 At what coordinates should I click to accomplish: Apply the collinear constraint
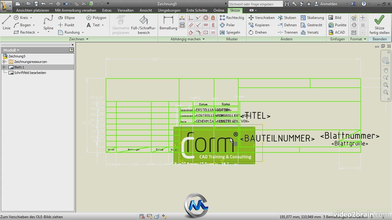tap(198, 18)
